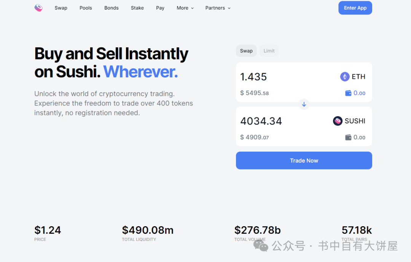
Task: Open the Stake page
Action: (x=137, y=8)
